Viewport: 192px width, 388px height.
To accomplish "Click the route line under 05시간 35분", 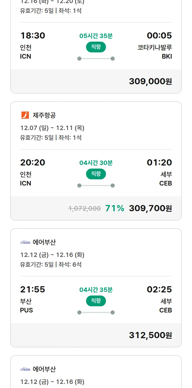I will coord(96,59).
